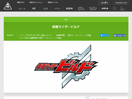Screen dimensions: 132x99
Task: Click the DATA label in green bar
Action: click(x=10, y=35)
